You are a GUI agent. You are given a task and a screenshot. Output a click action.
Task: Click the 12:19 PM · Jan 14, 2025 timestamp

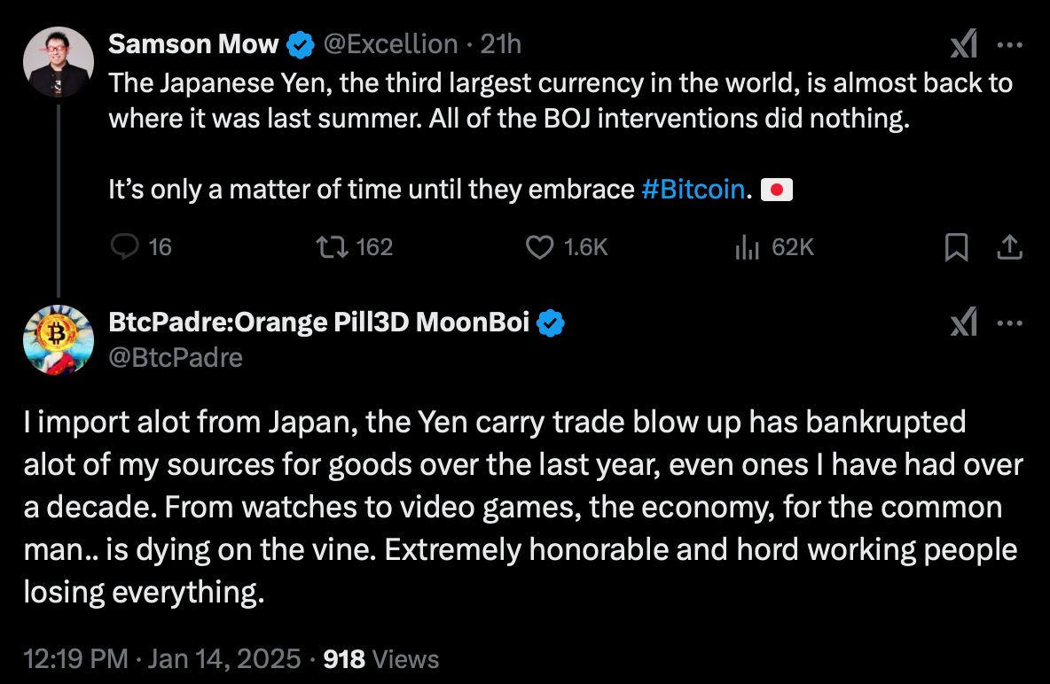(x=161, y=659)
